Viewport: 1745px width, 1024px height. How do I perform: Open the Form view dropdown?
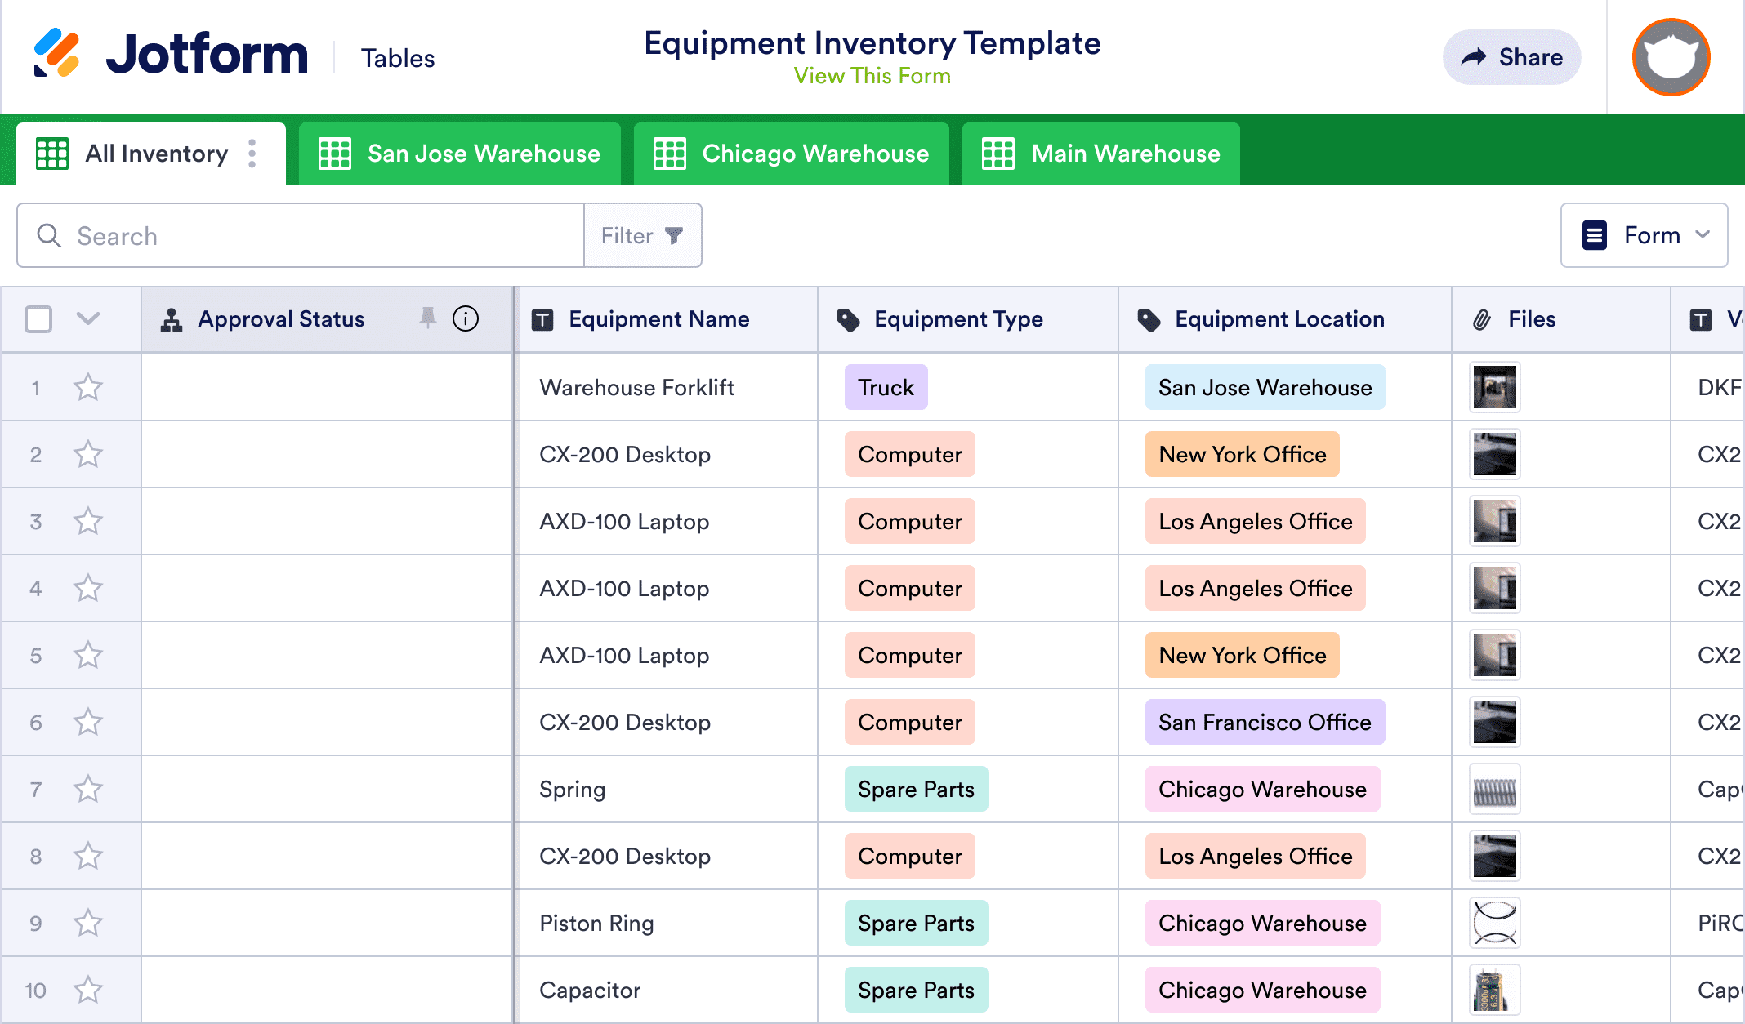tap(1644, 235)
